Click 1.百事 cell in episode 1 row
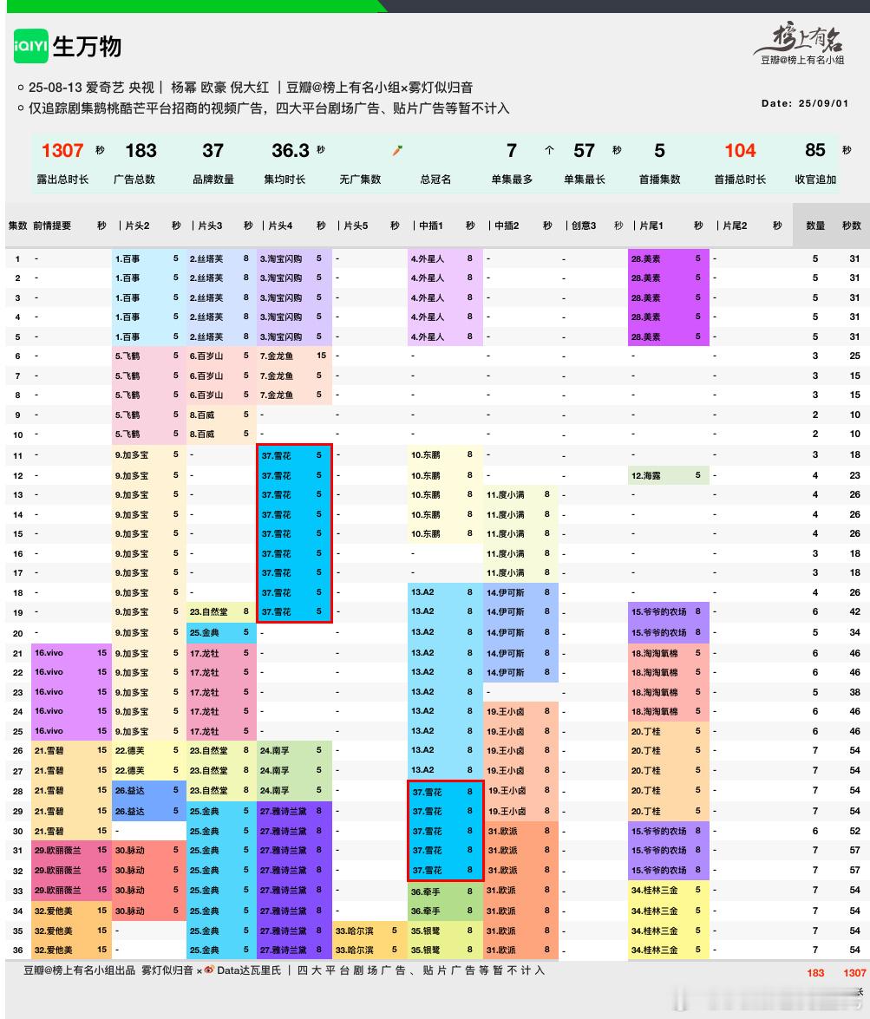Viewport: 870px width, 1019px height. [x=149, y=258]
